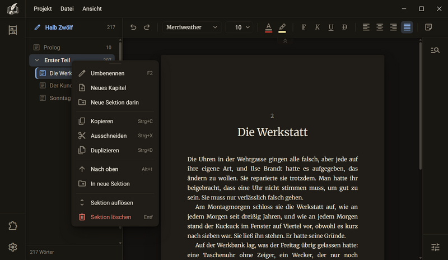Close the application window

[x=439, y=8]
